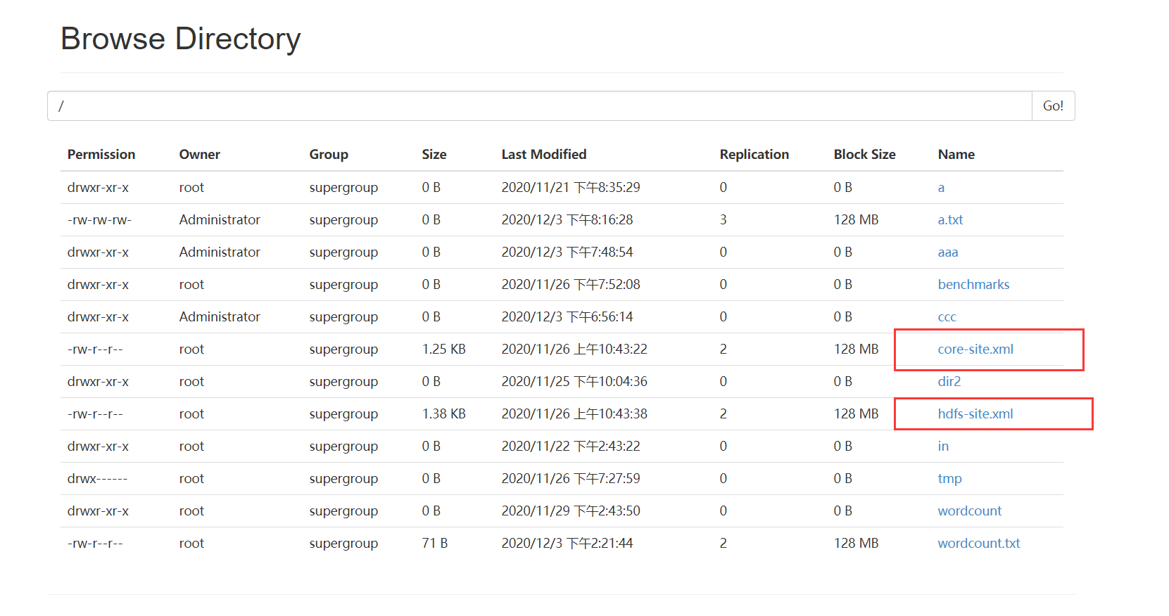1169x616 pixels.
Task: Open the hdfs-site.xml file
Action: tap(975, 414)
